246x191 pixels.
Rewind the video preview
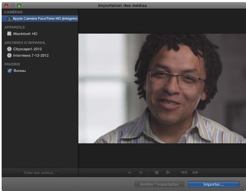(183, 172)
